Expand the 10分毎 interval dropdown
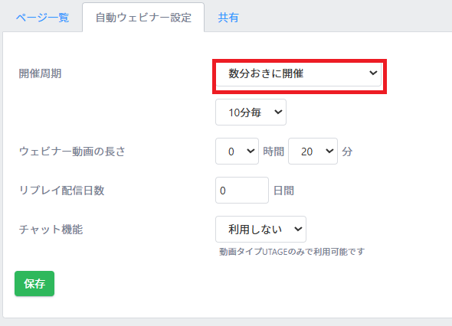Screen dimensions: 452x326 click(251, 112)
